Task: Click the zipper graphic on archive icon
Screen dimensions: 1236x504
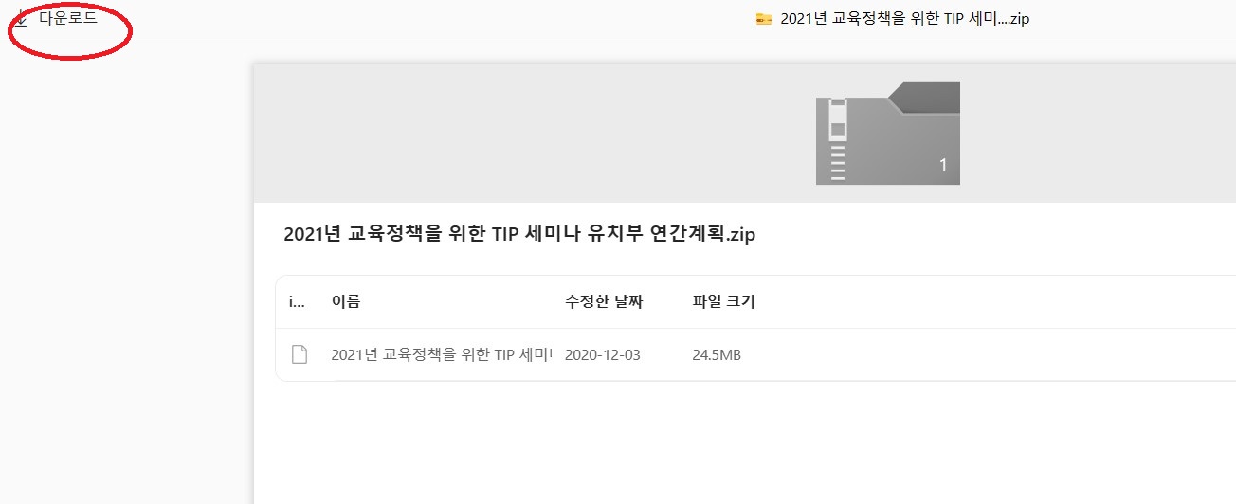Action: pos(837,140)
